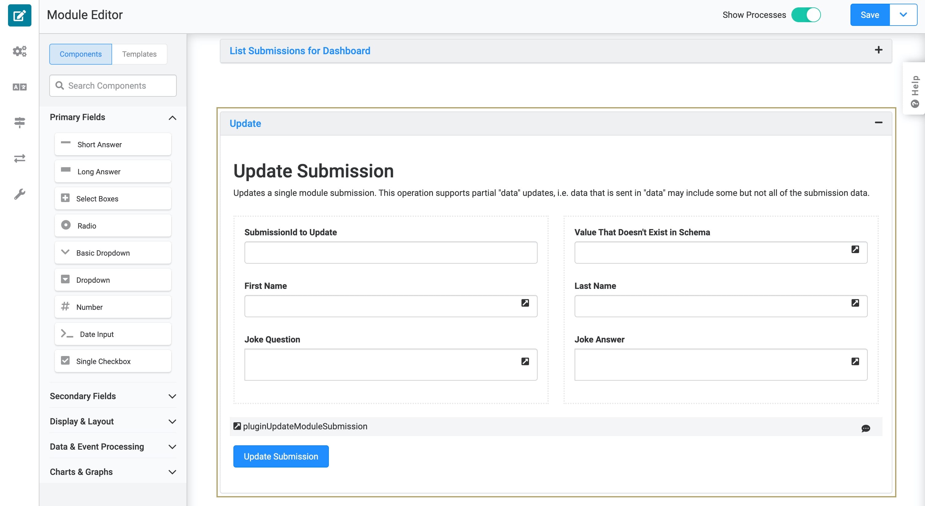Click the pluginUpdateModuleSubmission text
The height and width of the screenshot is (506, 925).
305,426
